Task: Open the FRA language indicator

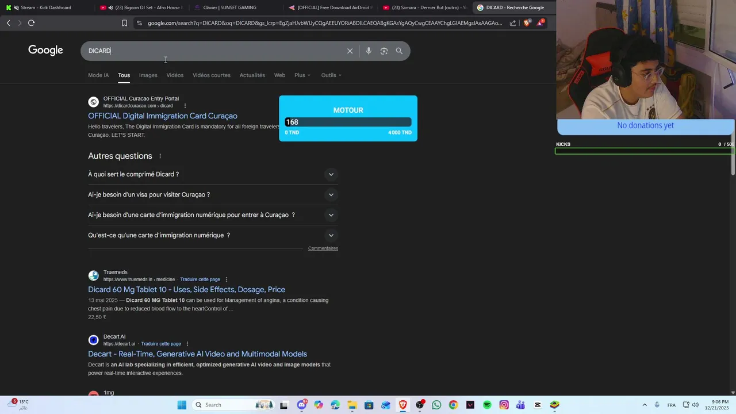Action: tap(671, 405)
